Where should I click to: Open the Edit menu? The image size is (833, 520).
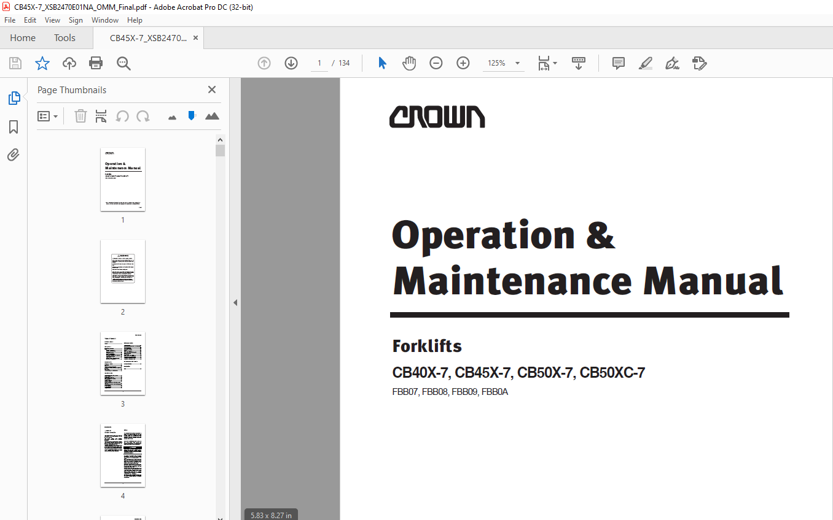coord(30,20)
